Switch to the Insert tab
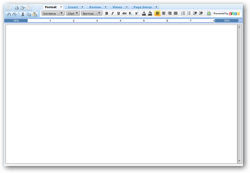The height and width of the screenshot is (173, 250). 73,7
